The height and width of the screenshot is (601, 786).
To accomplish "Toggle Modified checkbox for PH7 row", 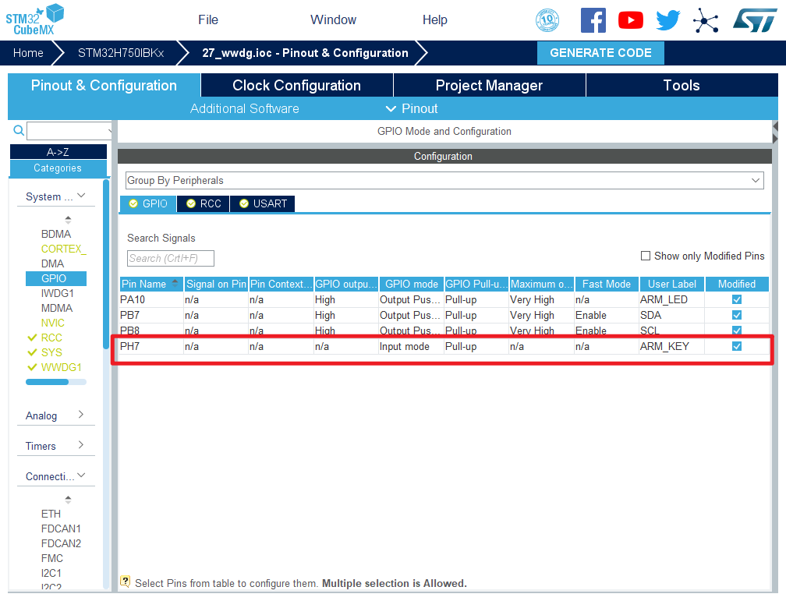I will point(737,346).
